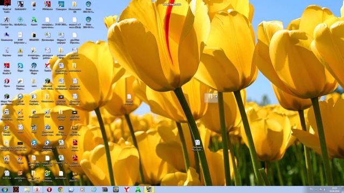This screenshot has height=193, width=344.
Task: Select the green A-shaped icon on the desktop
Action: point(34,20)
